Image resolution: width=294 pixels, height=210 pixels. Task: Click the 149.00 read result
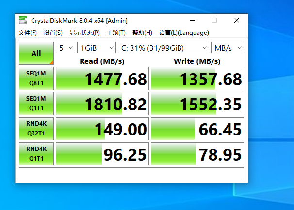tap(102, 129)
